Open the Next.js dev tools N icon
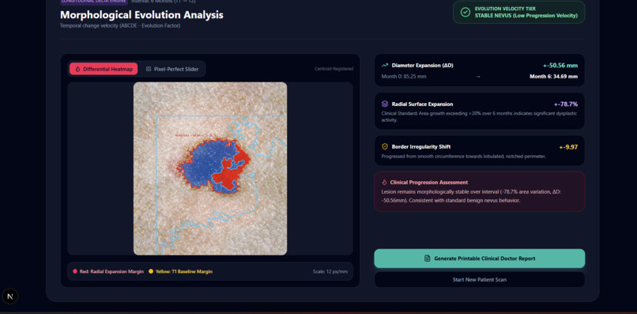637x314 pixels. pyautogui.click(x=10, y=297)
